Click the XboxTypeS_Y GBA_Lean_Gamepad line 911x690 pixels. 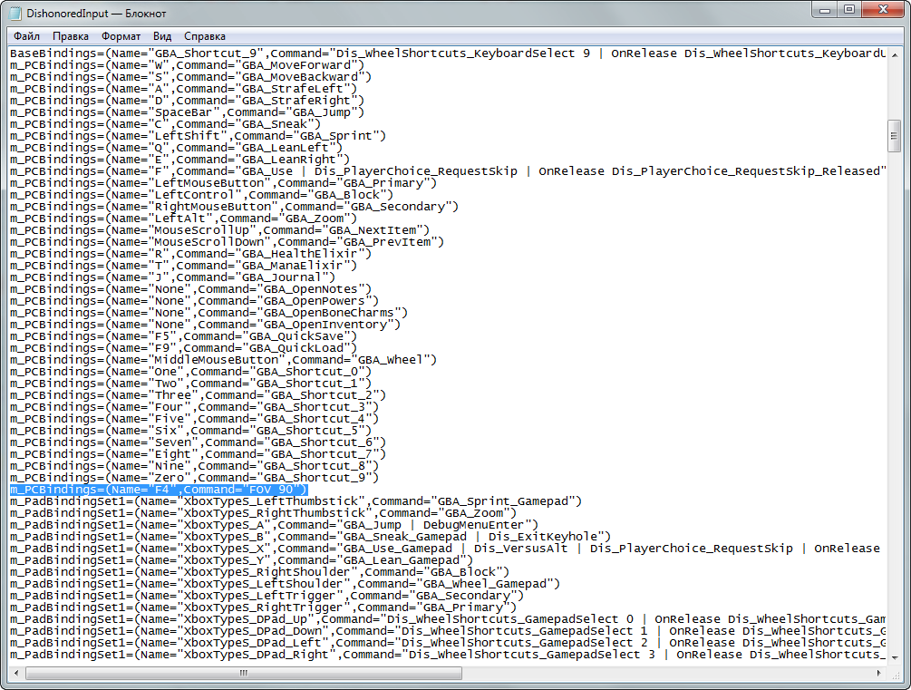242,559
